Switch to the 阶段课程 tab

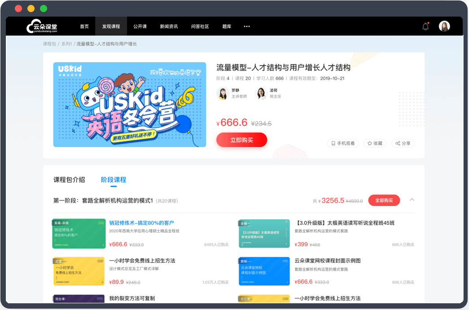113,180
